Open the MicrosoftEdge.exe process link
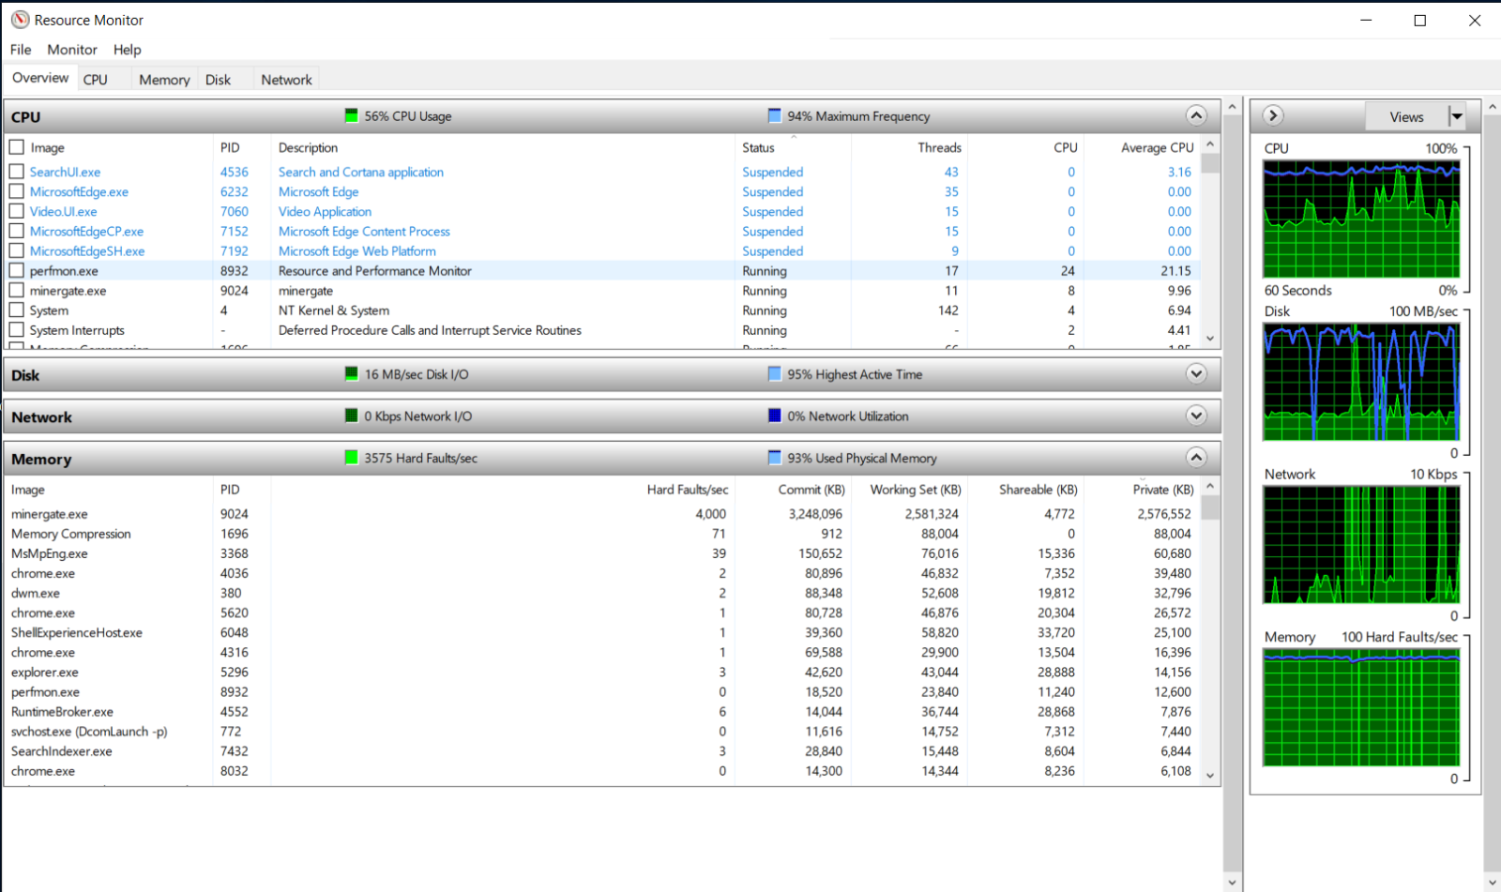Viewport: 1501px width, 892px height. pos(81,191)
